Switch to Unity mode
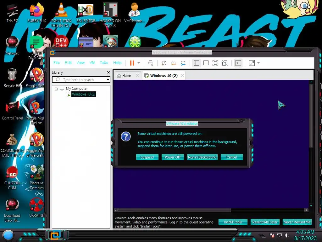Screen dimensions: 322x242 [225, 63]
